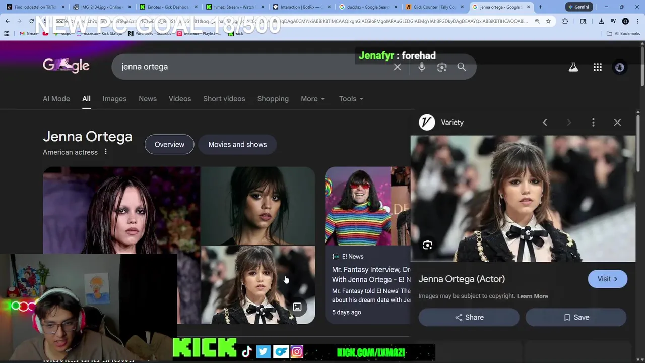Reload the current page
The width and height of the screenshot is (645, 363).
[x=31, y=21]
